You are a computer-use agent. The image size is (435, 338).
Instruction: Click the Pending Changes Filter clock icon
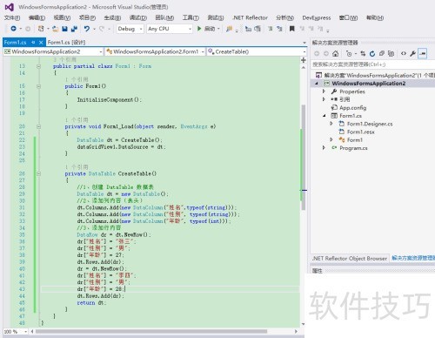coord(349,53)
